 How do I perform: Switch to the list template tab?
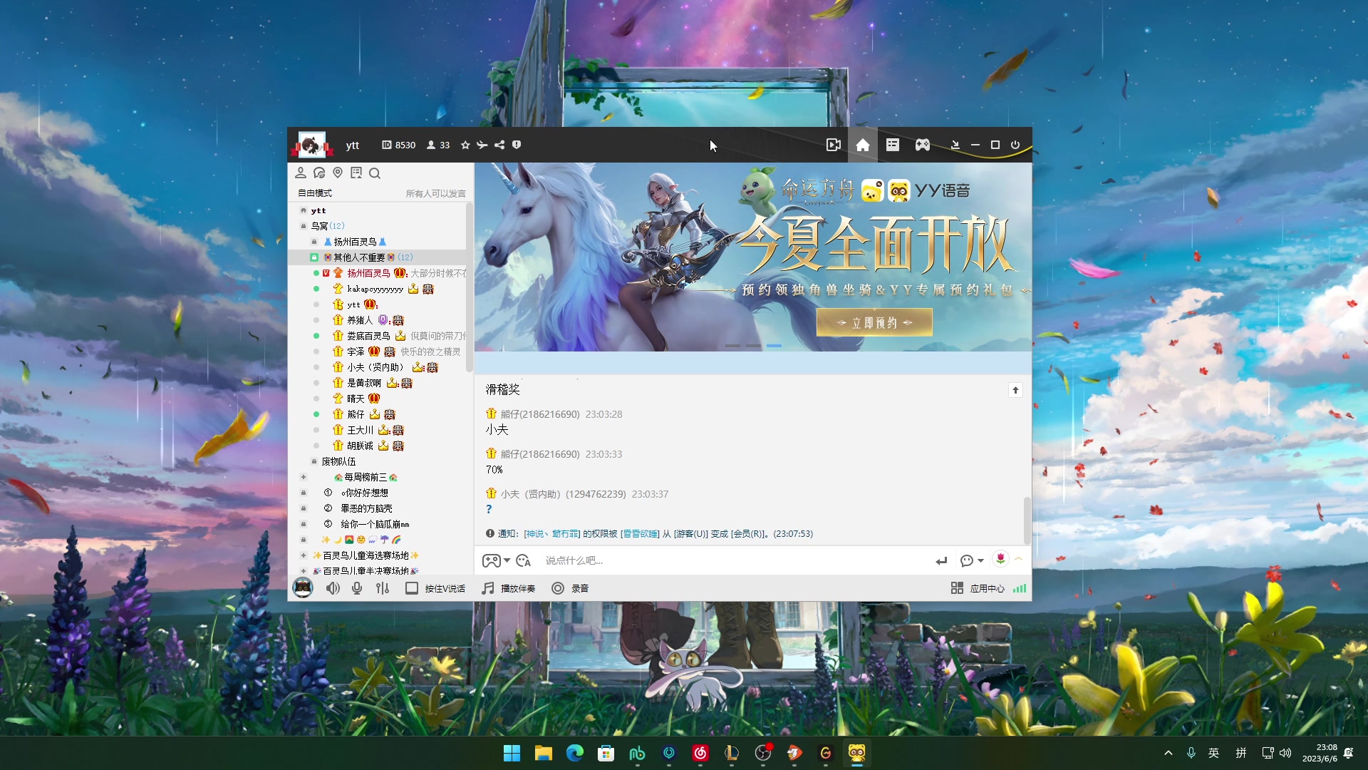click(x=893, y=145)
